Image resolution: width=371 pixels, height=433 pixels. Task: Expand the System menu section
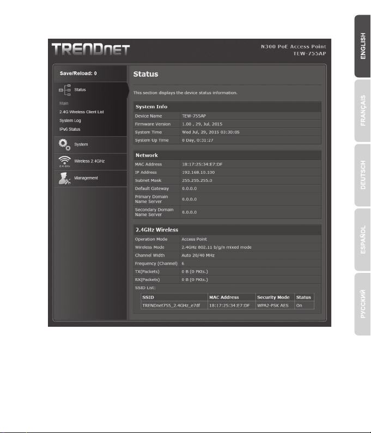[81, 144]
